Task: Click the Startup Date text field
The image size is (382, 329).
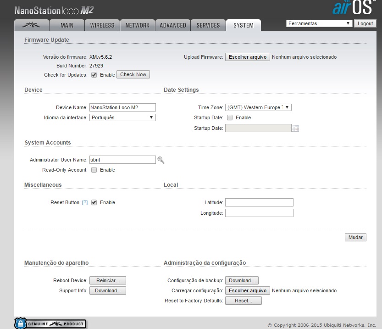Action: [258, 128]
